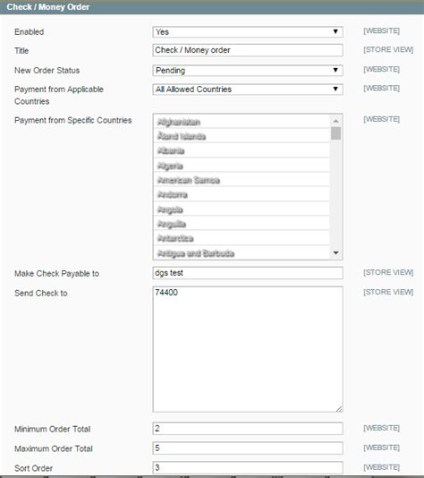Select Antigua and Barbuda in the list
The width and height of the screenshot is (424, 478).
(242, 253)
